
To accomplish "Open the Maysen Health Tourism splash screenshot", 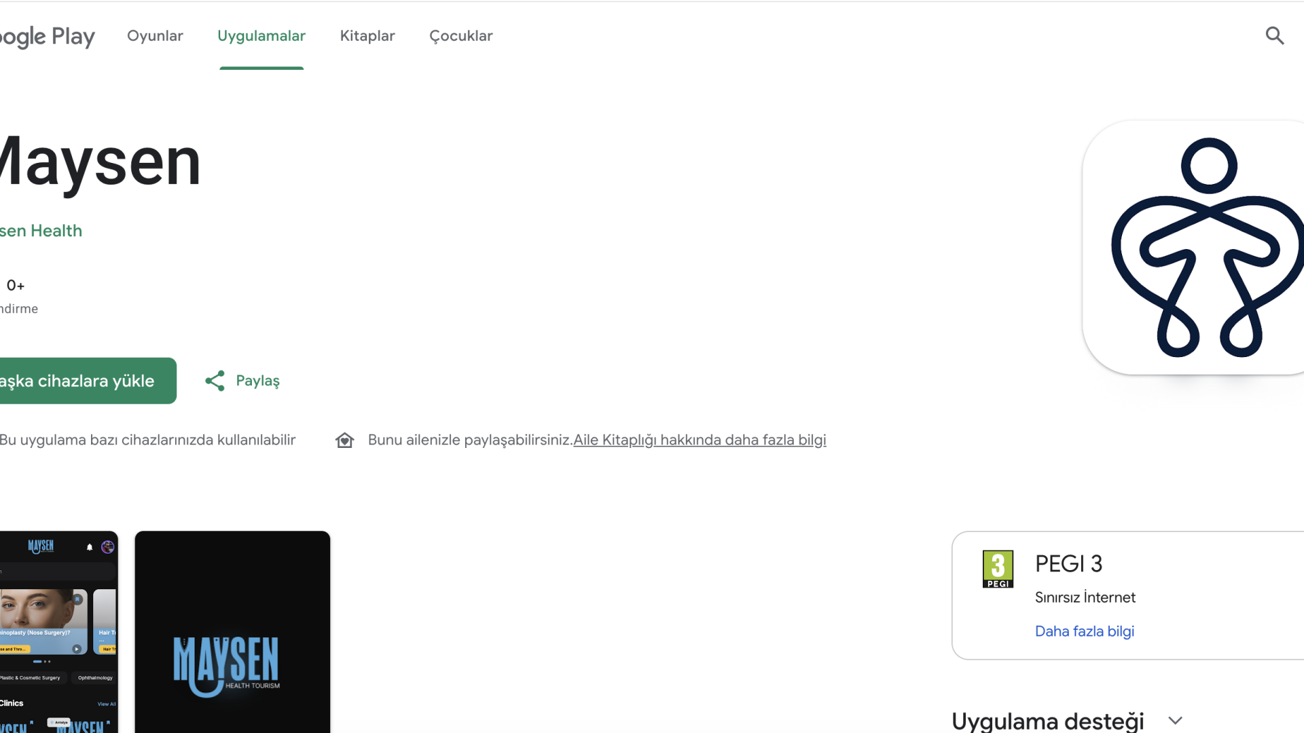I will (x=232, y=632).
